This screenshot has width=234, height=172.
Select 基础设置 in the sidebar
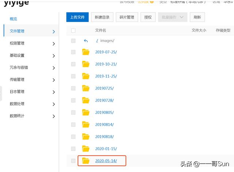point(17,56)
